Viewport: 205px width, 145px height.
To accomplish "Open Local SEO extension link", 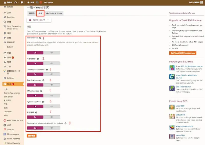I will (180, 106).
